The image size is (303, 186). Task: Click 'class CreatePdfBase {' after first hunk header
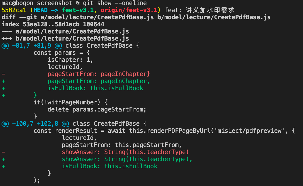[102, 46]
